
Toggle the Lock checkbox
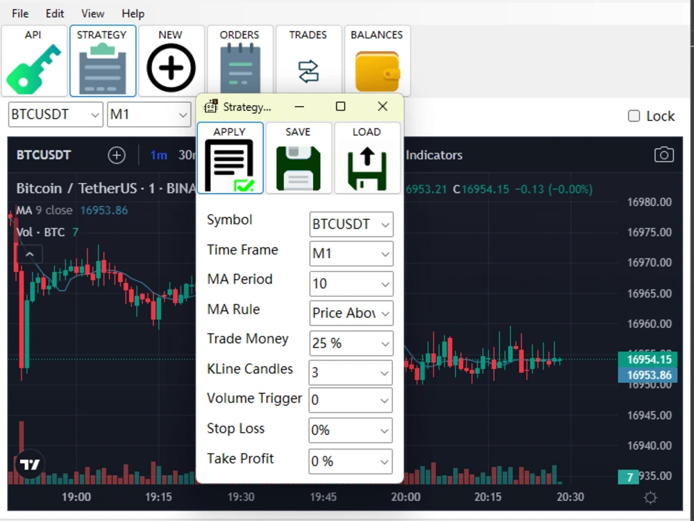tap(634, 116)
